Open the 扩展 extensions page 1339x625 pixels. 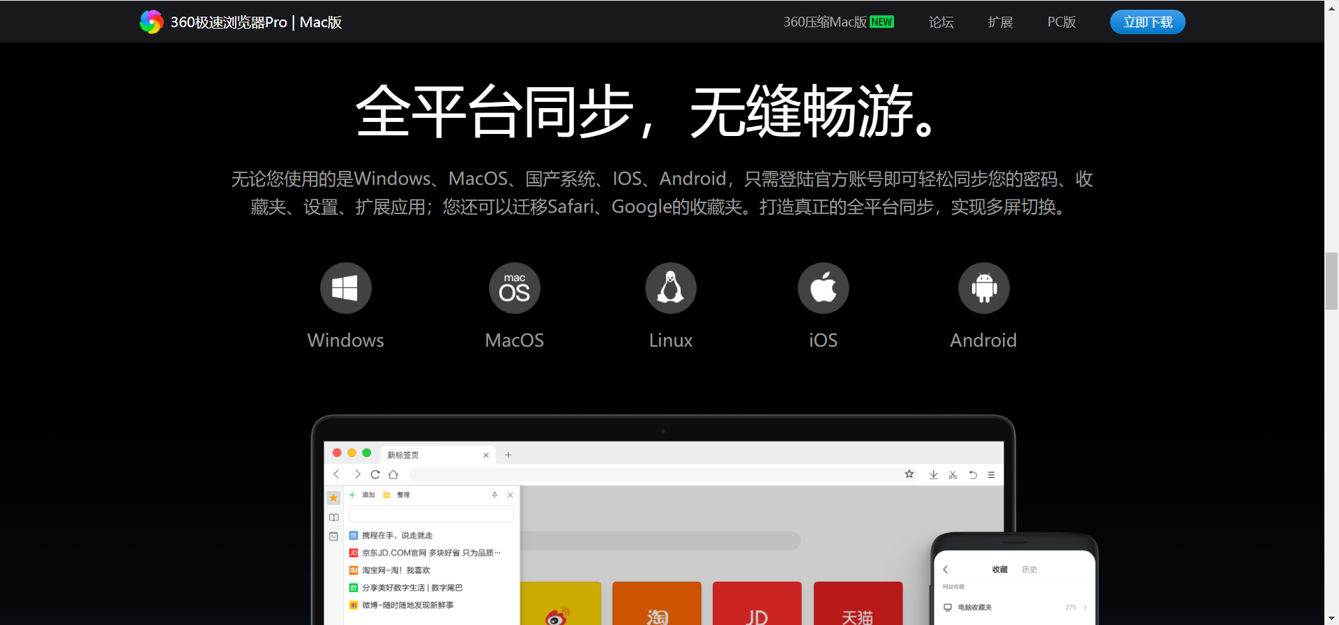click(x=1000, y=22)
